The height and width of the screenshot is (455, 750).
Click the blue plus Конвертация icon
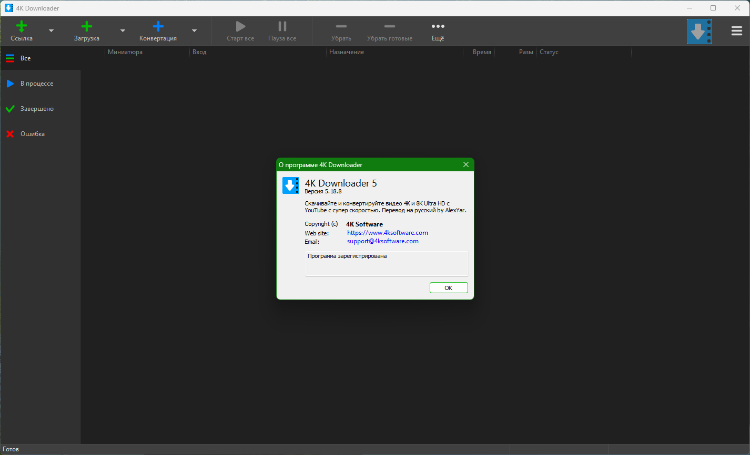pos(158,27)
